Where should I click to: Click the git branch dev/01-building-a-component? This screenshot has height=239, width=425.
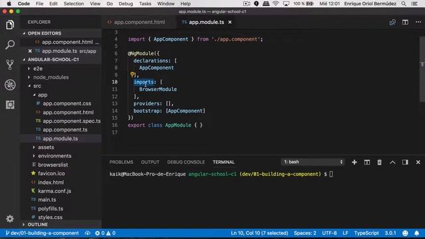[42, 233]
